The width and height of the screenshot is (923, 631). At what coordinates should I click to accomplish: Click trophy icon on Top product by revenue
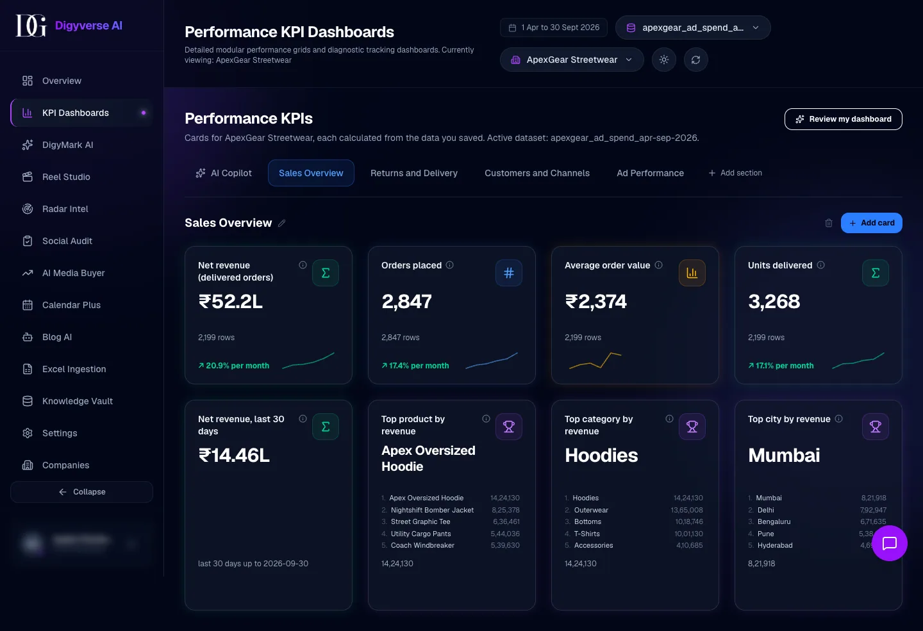coord(509,427)
